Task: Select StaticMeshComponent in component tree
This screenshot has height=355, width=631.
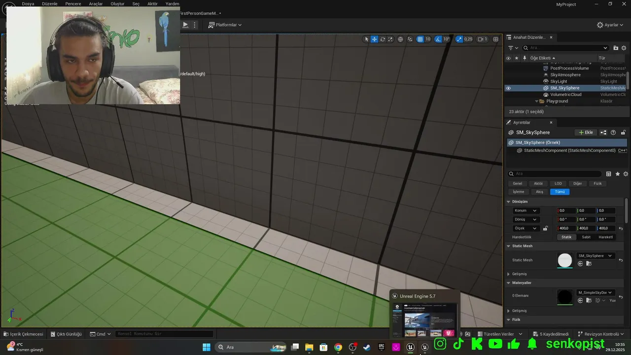Action: tap(569, 150)
